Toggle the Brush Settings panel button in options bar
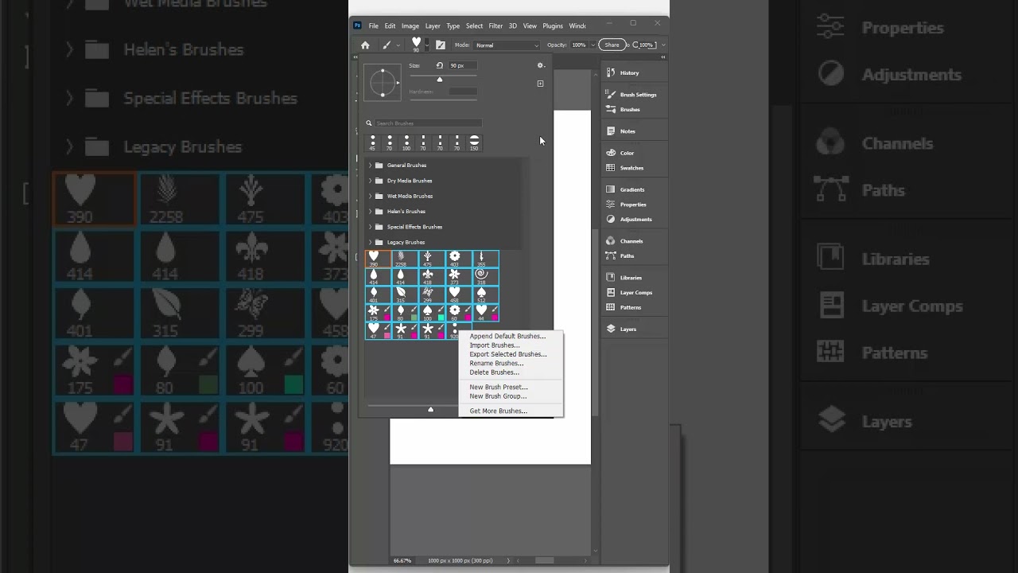Image resolution: width=1018 pixels, height=573 pixels. pos(441,45)
